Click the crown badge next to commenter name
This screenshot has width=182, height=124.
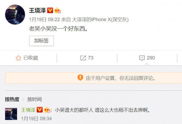click(47, 110)
